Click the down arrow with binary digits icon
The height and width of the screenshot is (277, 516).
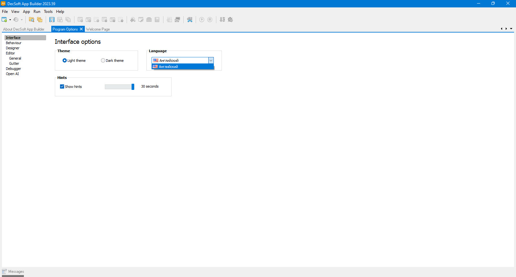pyautogui.click(x=222, y=20)
